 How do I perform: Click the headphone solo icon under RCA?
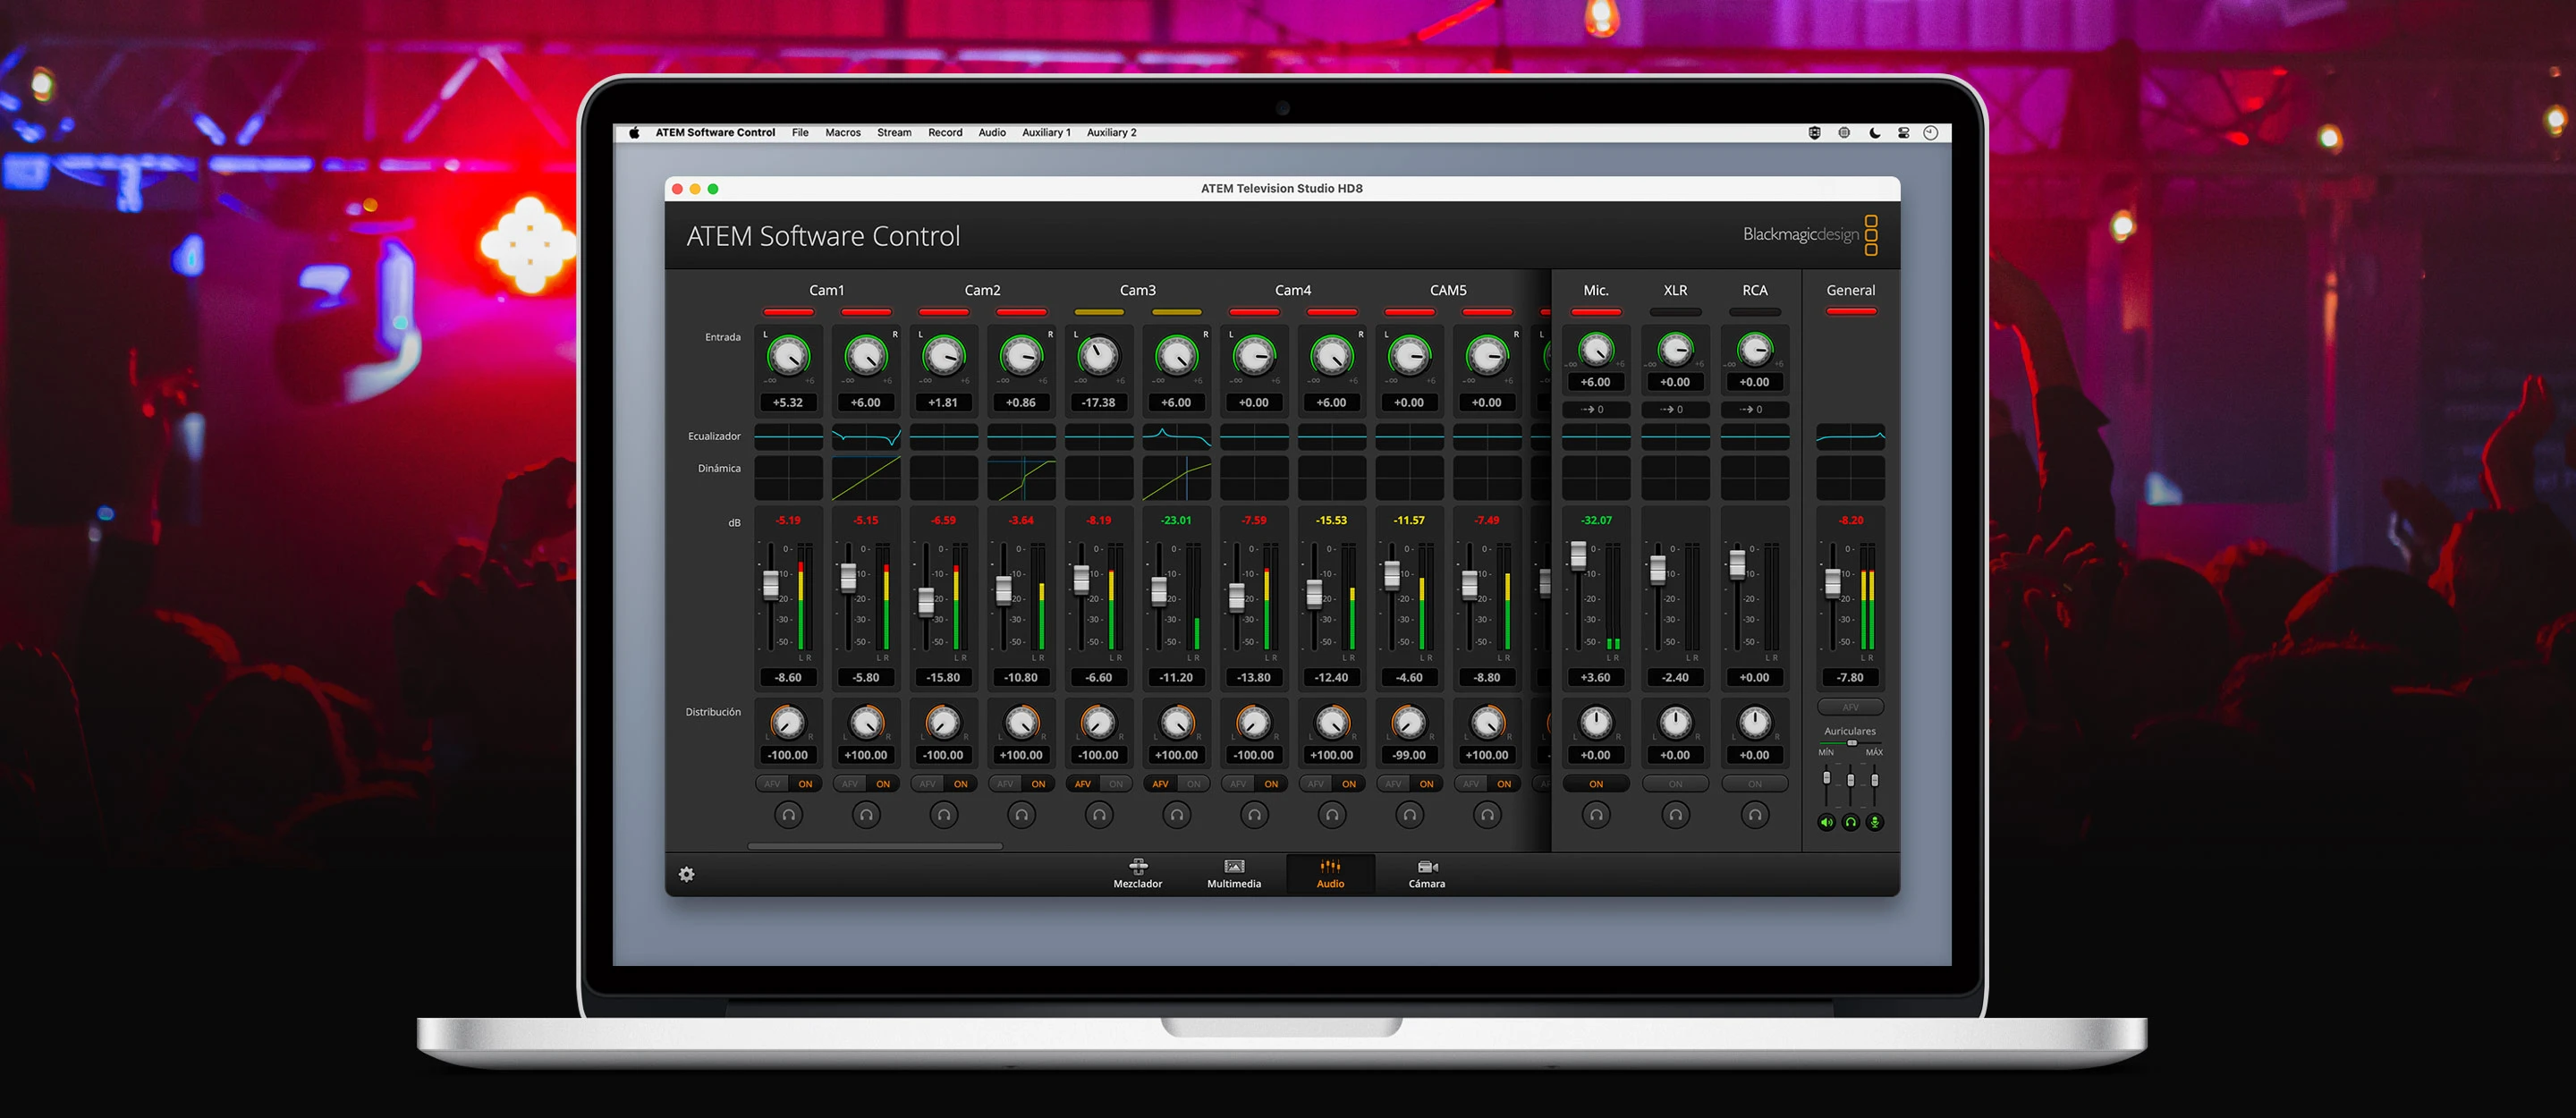(x=1754, y=815)
